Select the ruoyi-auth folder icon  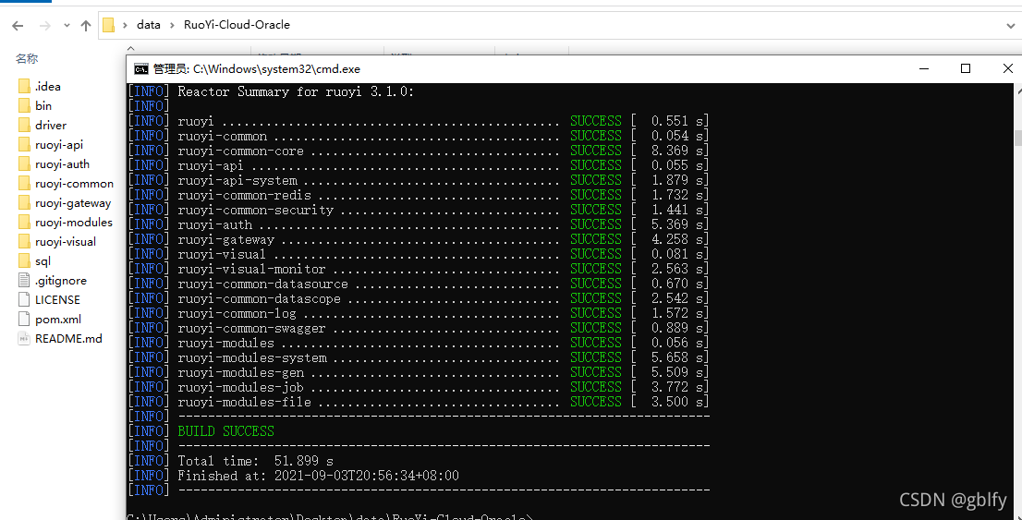click(x=24, y=164)
